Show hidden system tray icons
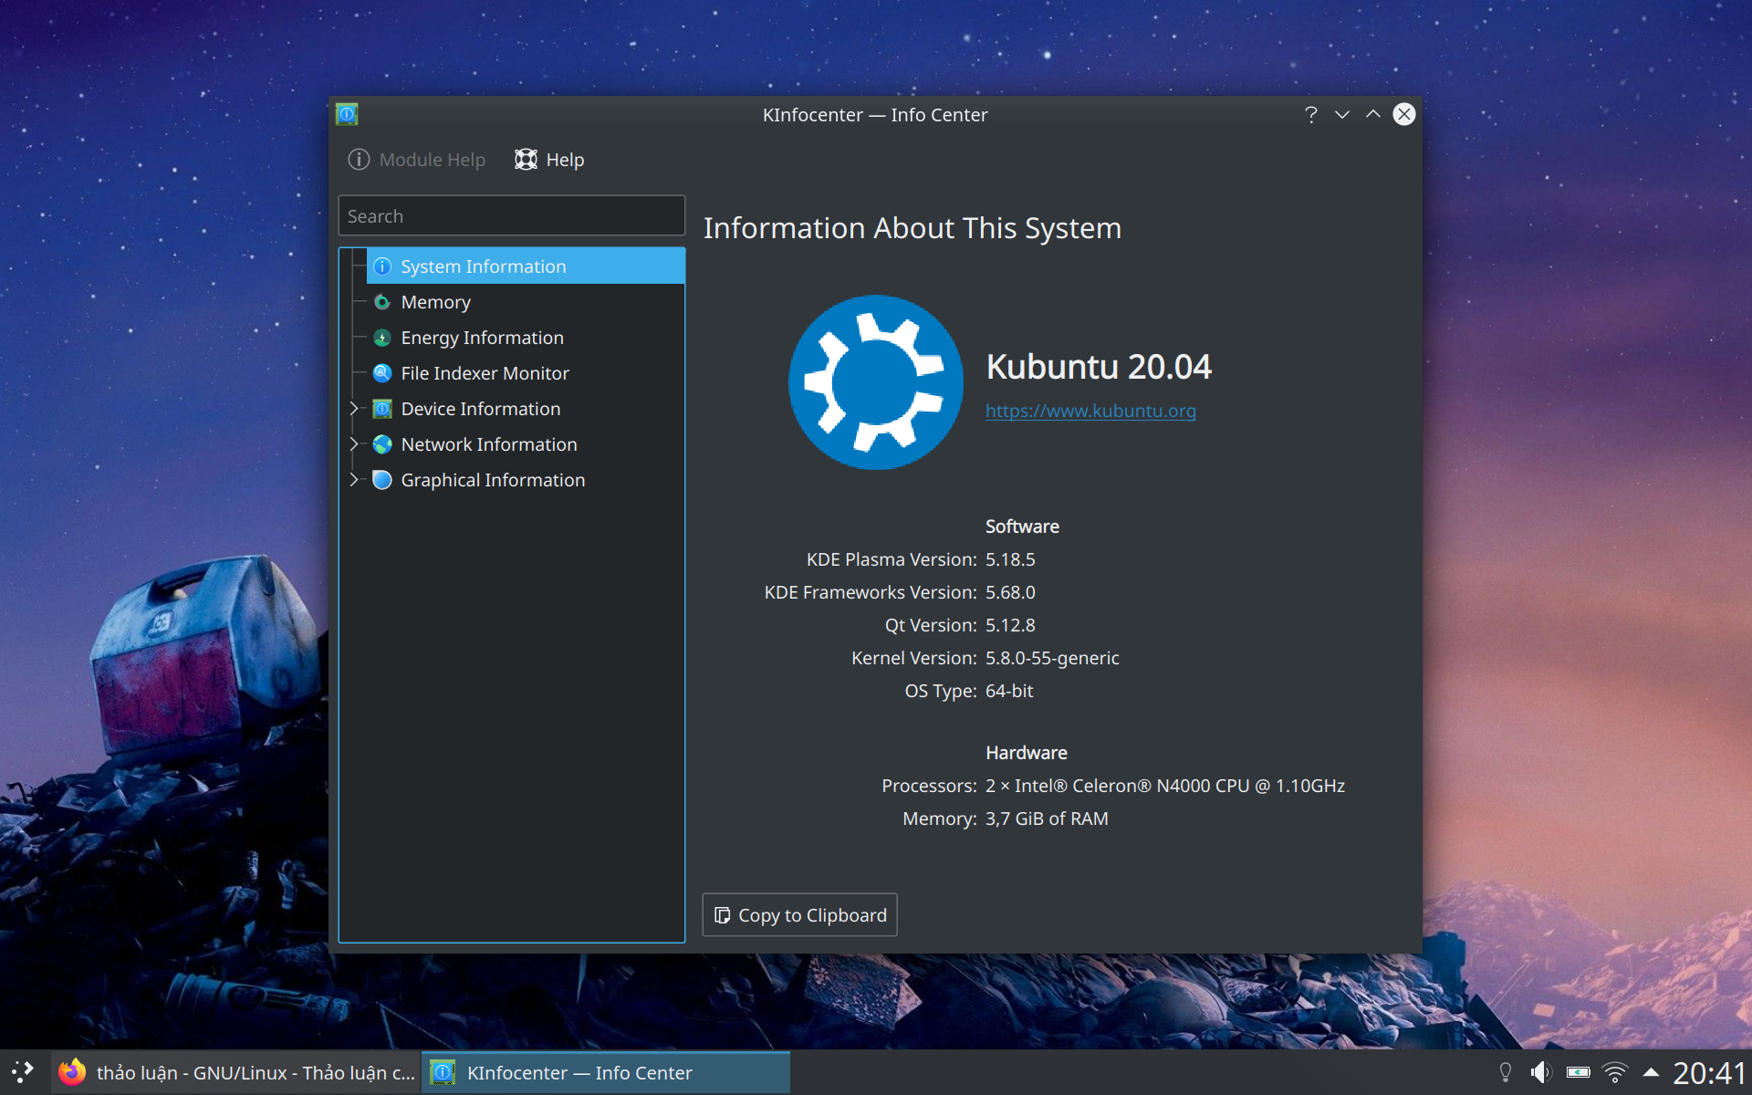This screenshot has height=1095, width=1752. click(1651, 1072)
